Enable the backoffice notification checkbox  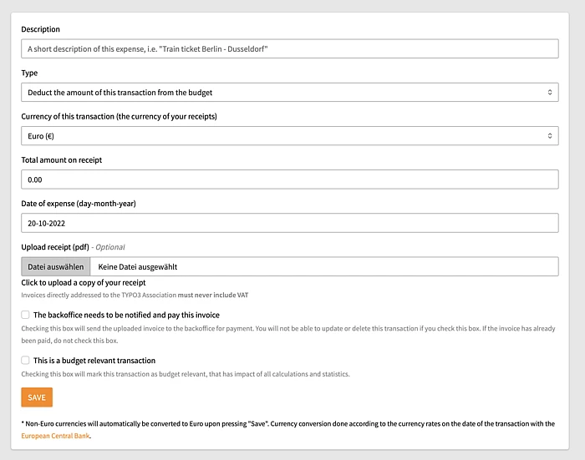click(25, 316)
